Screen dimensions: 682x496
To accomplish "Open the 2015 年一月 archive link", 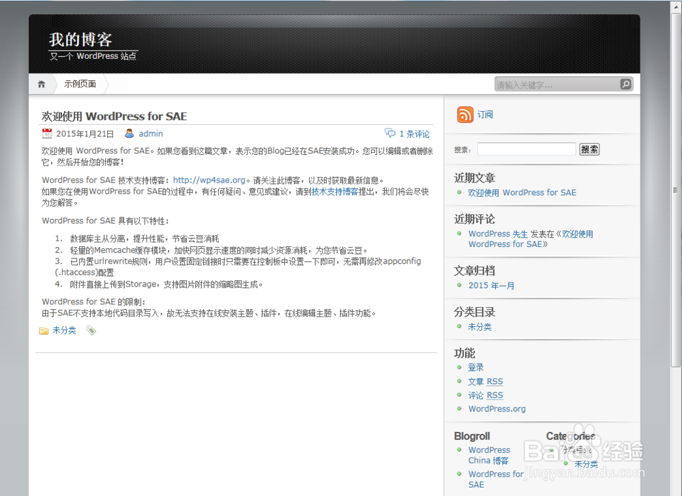I will tap(492, 285).
